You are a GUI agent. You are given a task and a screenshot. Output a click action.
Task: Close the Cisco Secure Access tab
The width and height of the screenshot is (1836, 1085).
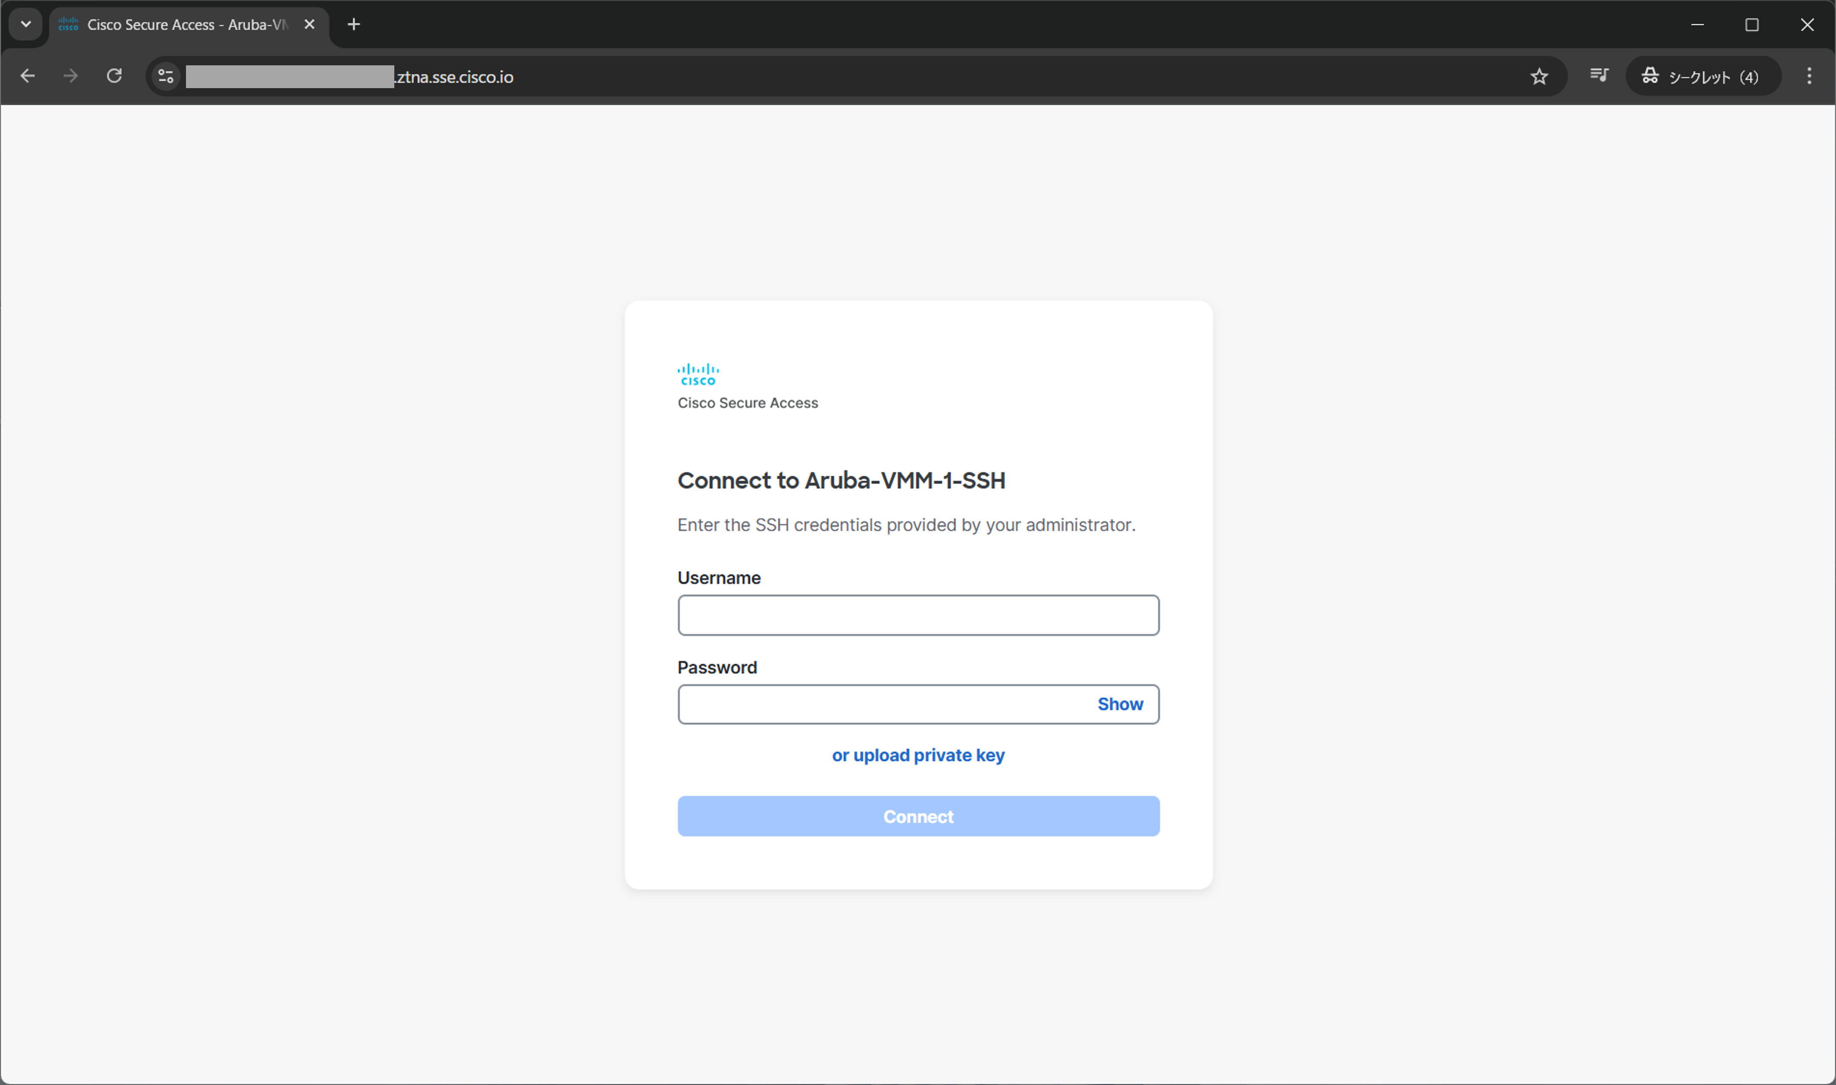[x=309, y=25]
